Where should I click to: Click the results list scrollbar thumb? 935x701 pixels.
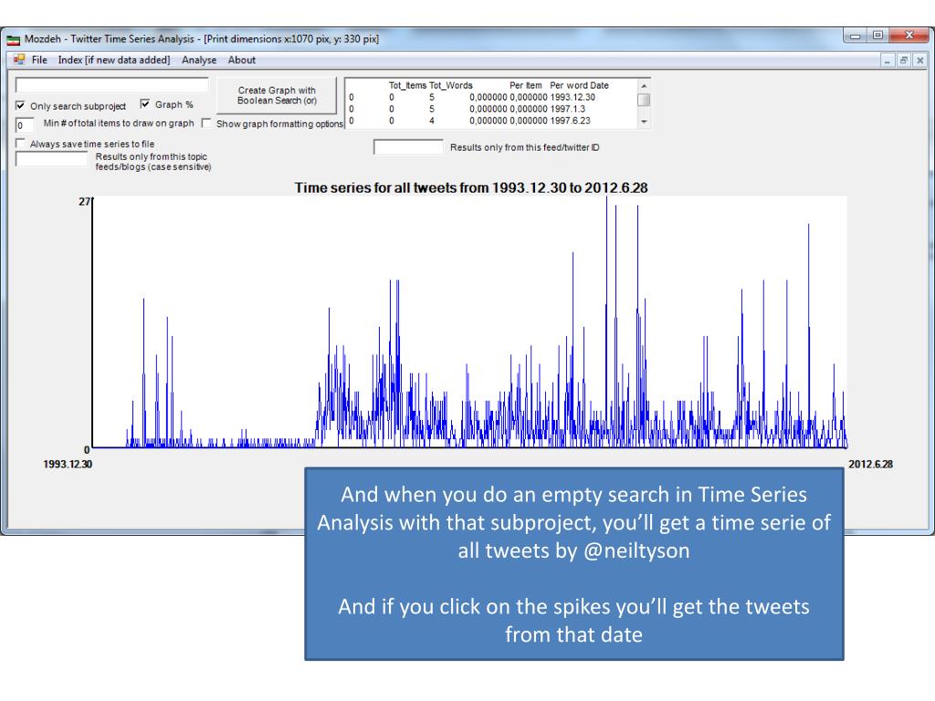tap(644, 99)
